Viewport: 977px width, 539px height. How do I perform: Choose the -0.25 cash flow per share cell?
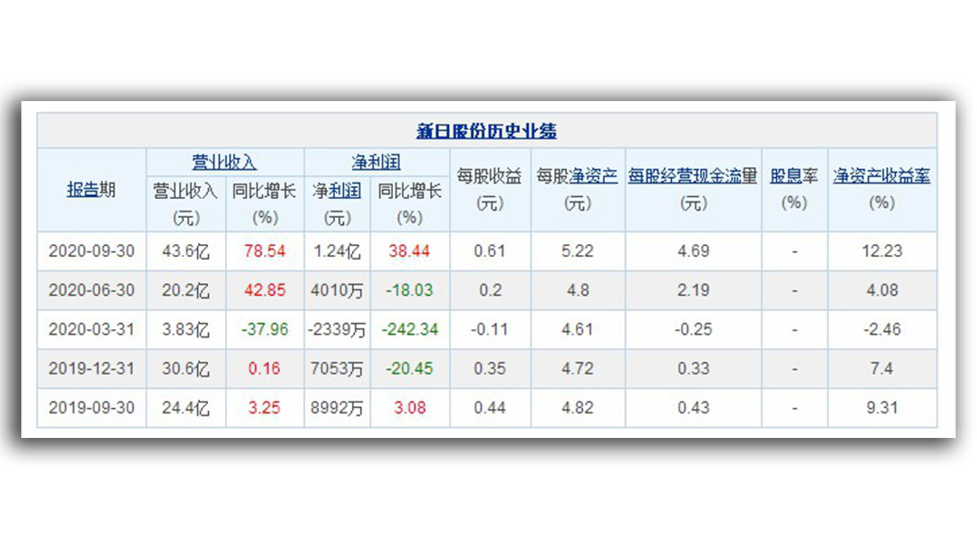[694, 329]
